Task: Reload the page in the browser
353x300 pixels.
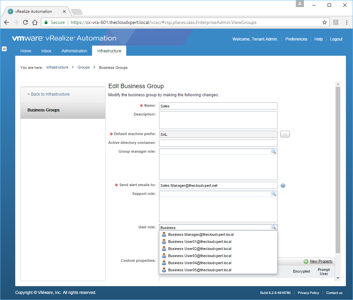Action: tap(25, 22)
